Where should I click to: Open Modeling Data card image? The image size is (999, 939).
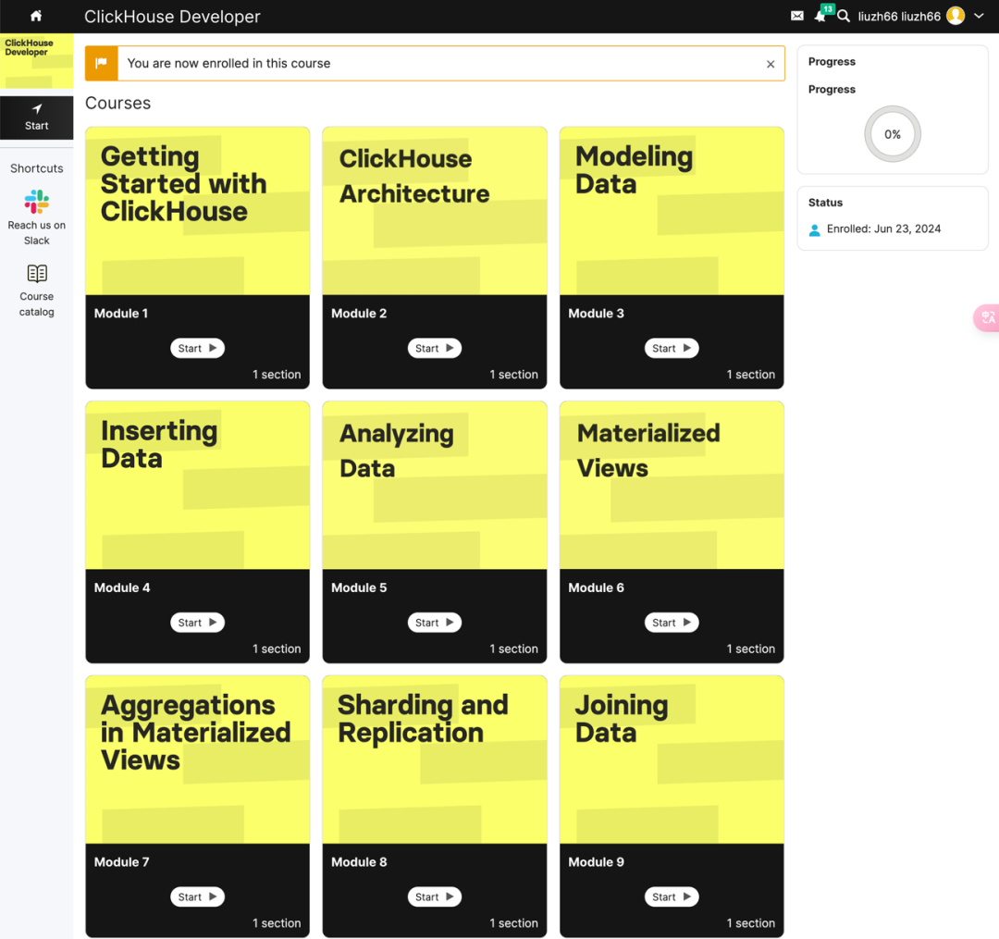tap(672, 211)
